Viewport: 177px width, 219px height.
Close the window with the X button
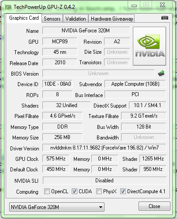pos(162,5)
